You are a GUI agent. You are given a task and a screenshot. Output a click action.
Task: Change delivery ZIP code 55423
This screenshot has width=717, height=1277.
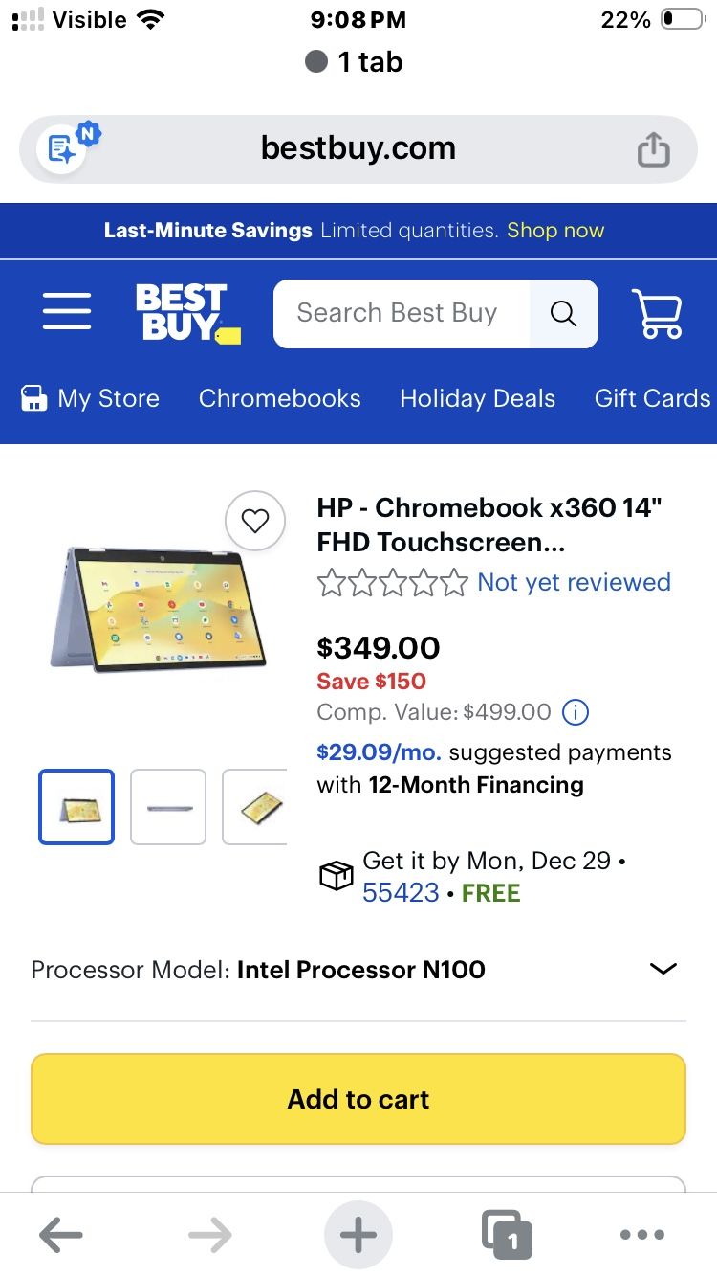pyautogui.click(x=401, y=893)
